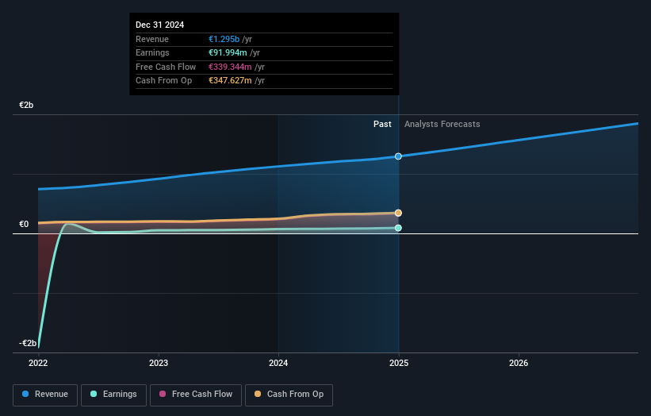Toggle the Free Cash Flow legend series
651x416 pixels.
pos(196,395)
